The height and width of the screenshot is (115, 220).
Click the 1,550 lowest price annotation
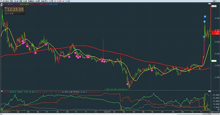coord(116,89)
